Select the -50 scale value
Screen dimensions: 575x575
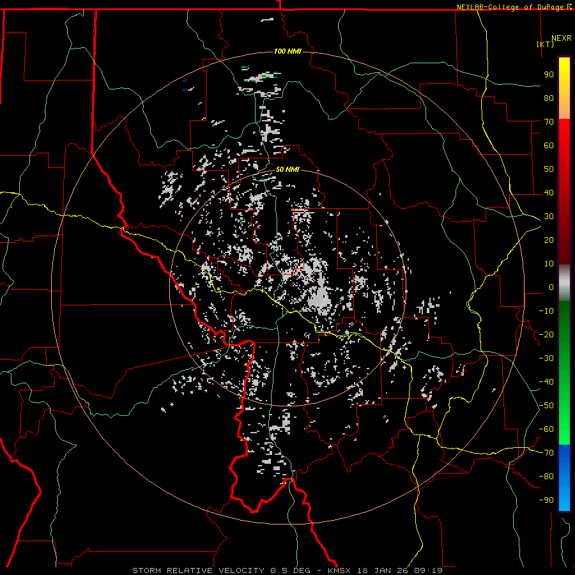[546, 406]
